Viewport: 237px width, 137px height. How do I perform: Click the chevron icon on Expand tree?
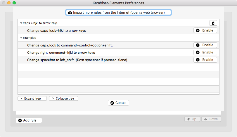(x=22, y=98)
